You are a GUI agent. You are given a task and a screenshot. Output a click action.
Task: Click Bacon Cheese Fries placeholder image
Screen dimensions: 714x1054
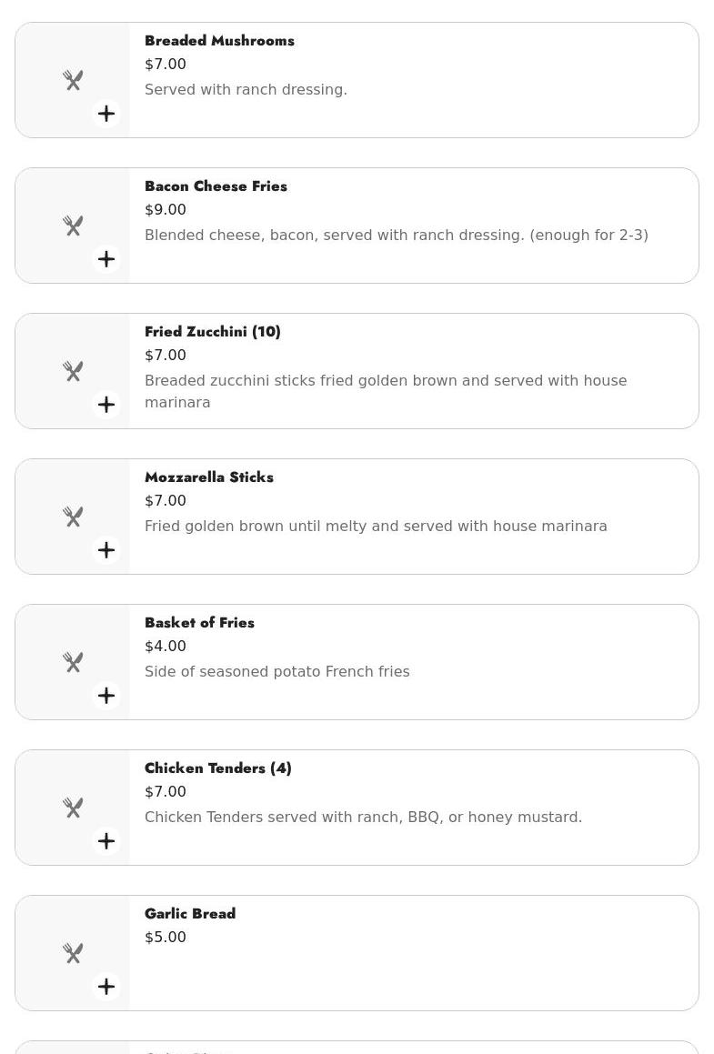click(x=73, y=226)
